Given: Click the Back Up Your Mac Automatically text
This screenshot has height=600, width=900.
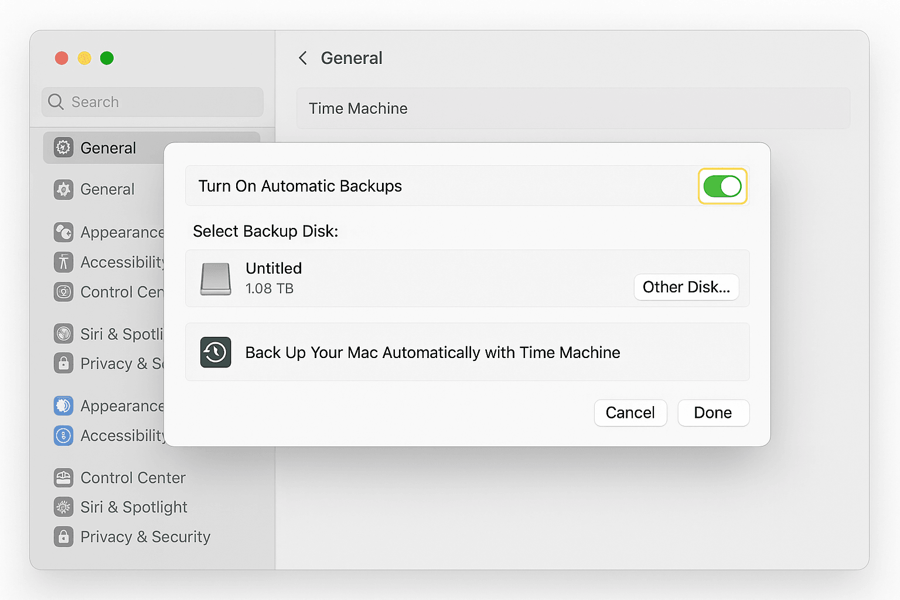Looking at the screenshot, I should (x=432, y=353).
